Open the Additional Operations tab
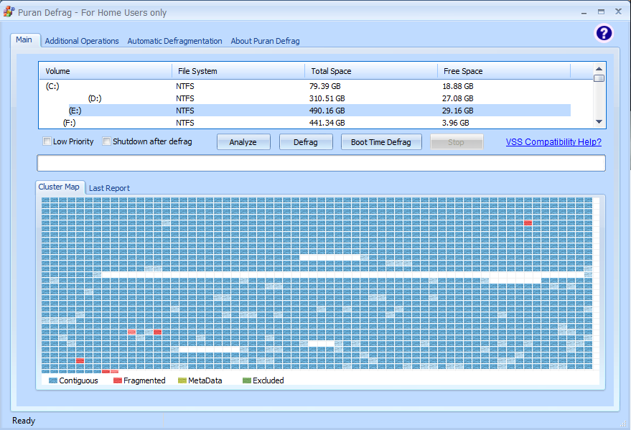Viewport: 631px width, 430px height. (82, 41)
